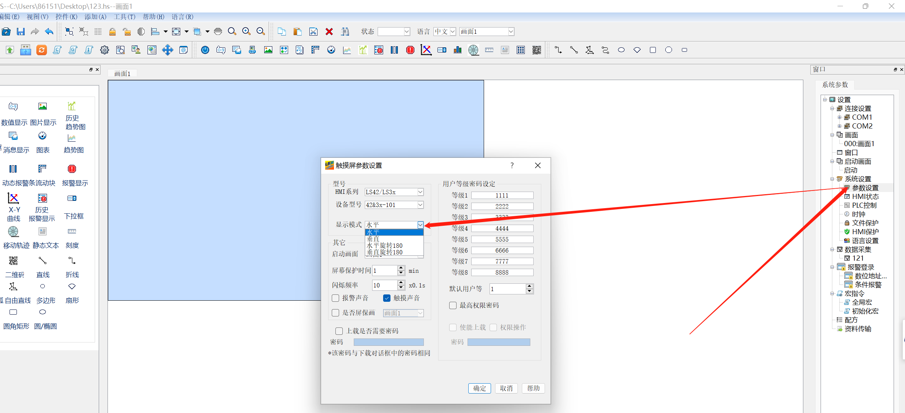Click the 帮助 button in dialog
905x413 pixels.
point(533,388)
